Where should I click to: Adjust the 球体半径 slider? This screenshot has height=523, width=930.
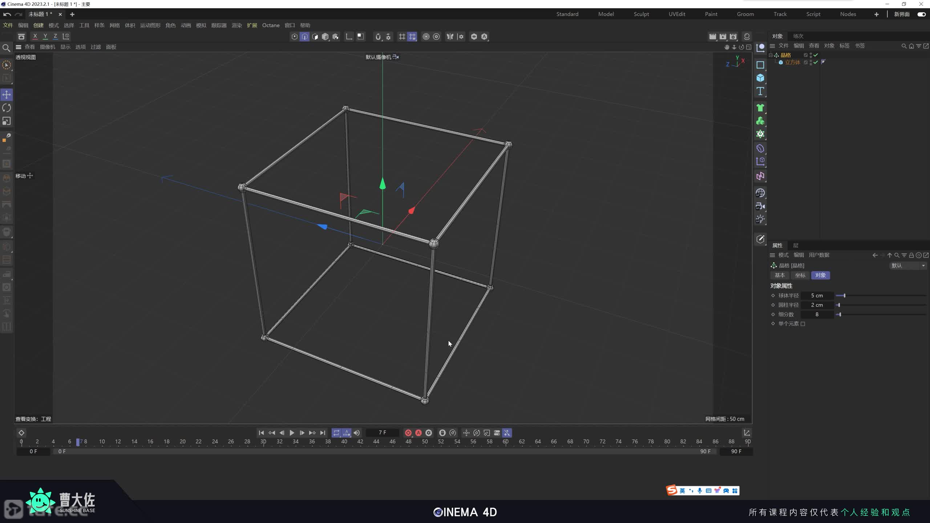click(844, 296)
